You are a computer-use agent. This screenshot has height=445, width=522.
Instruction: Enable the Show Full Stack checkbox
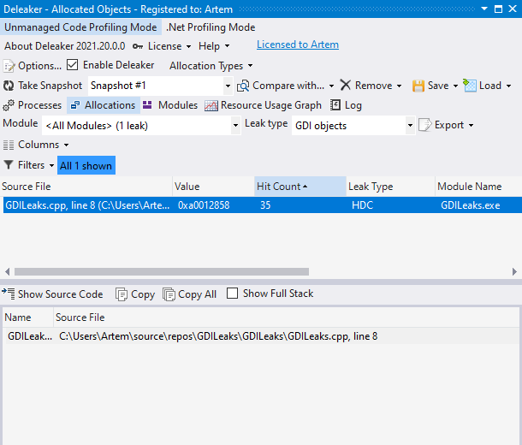233,294
